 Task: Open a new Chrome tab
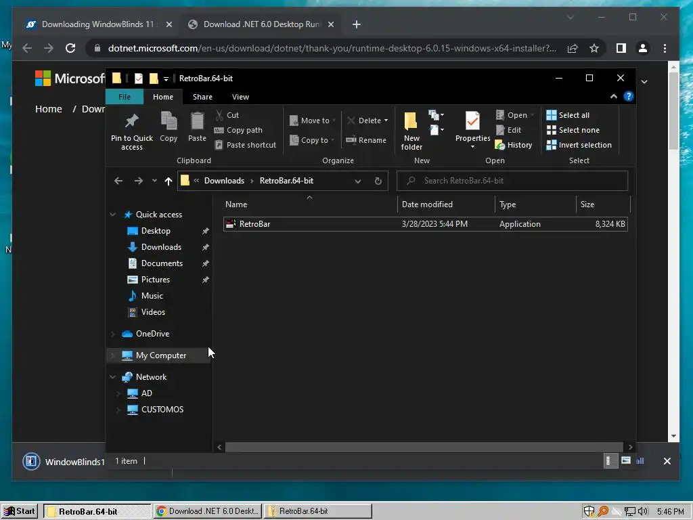[357, 25]
